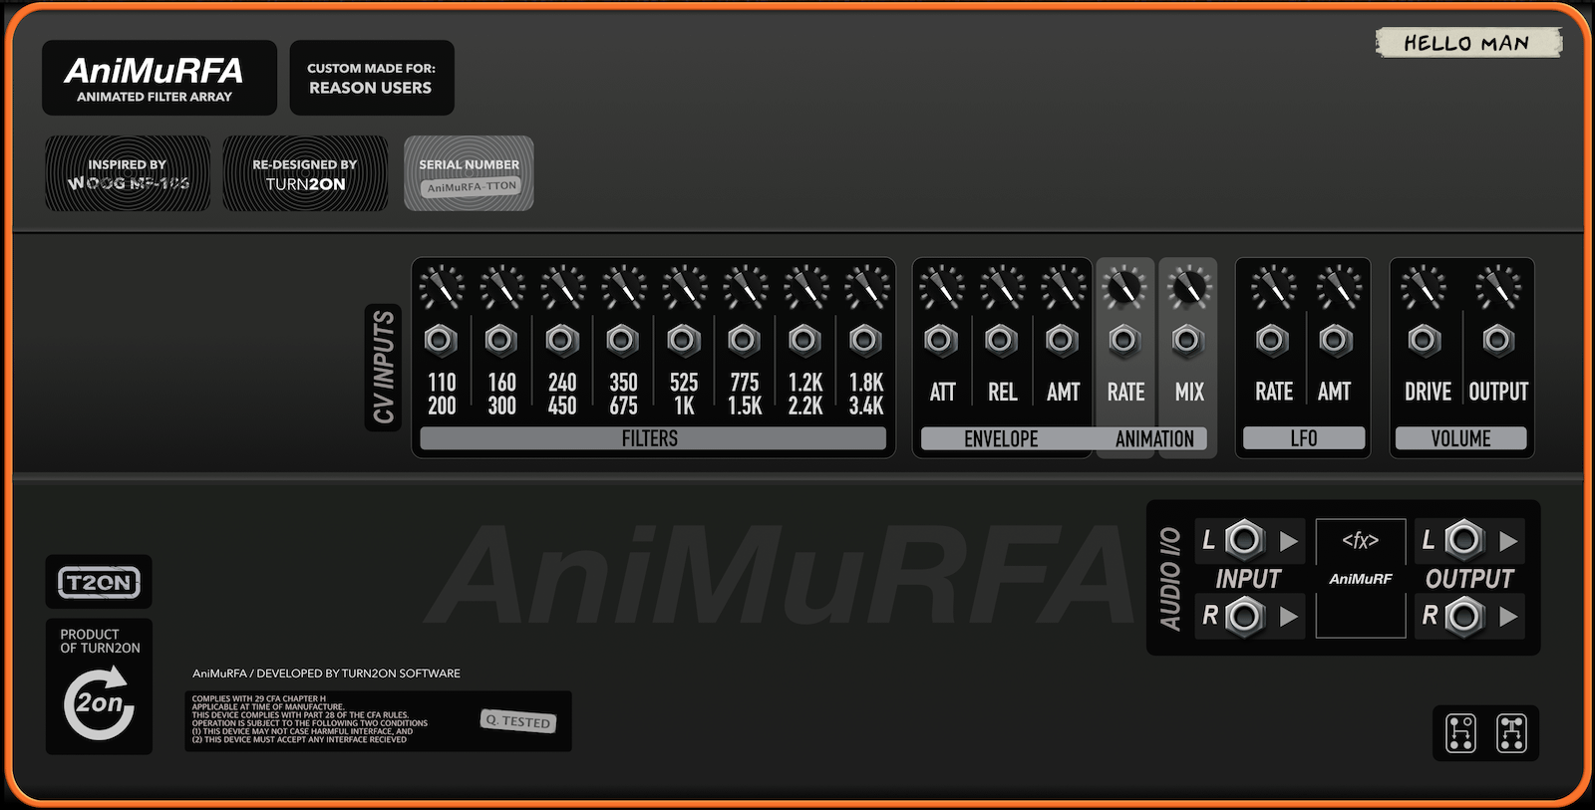The width and height of the screenshot is (1595, 810).
Task: Click the CV INPUTS vertical label
Action: (383, 368)
